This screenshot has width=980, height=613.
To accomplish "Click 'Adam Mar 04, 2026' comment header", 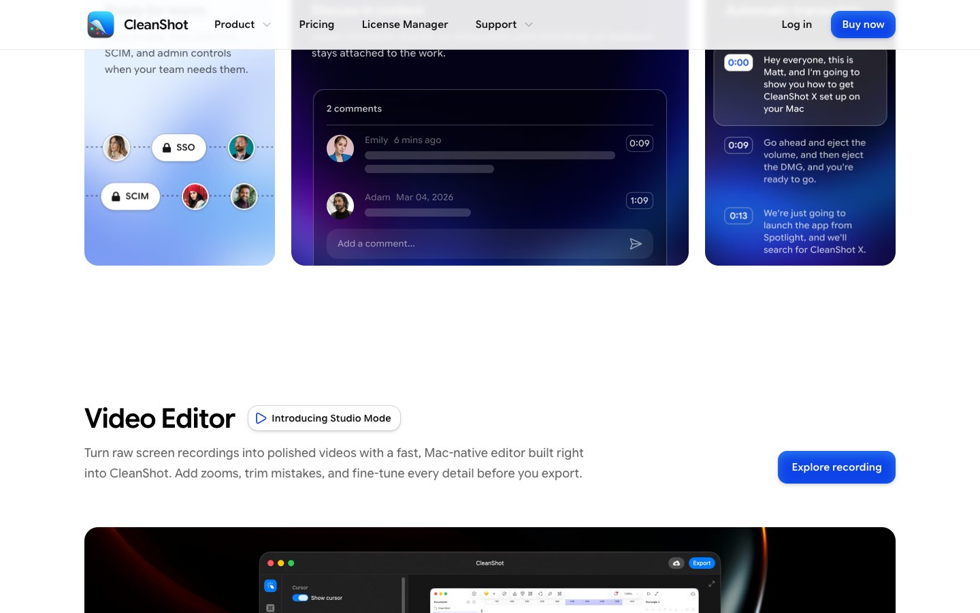I will tap(409, 197).
